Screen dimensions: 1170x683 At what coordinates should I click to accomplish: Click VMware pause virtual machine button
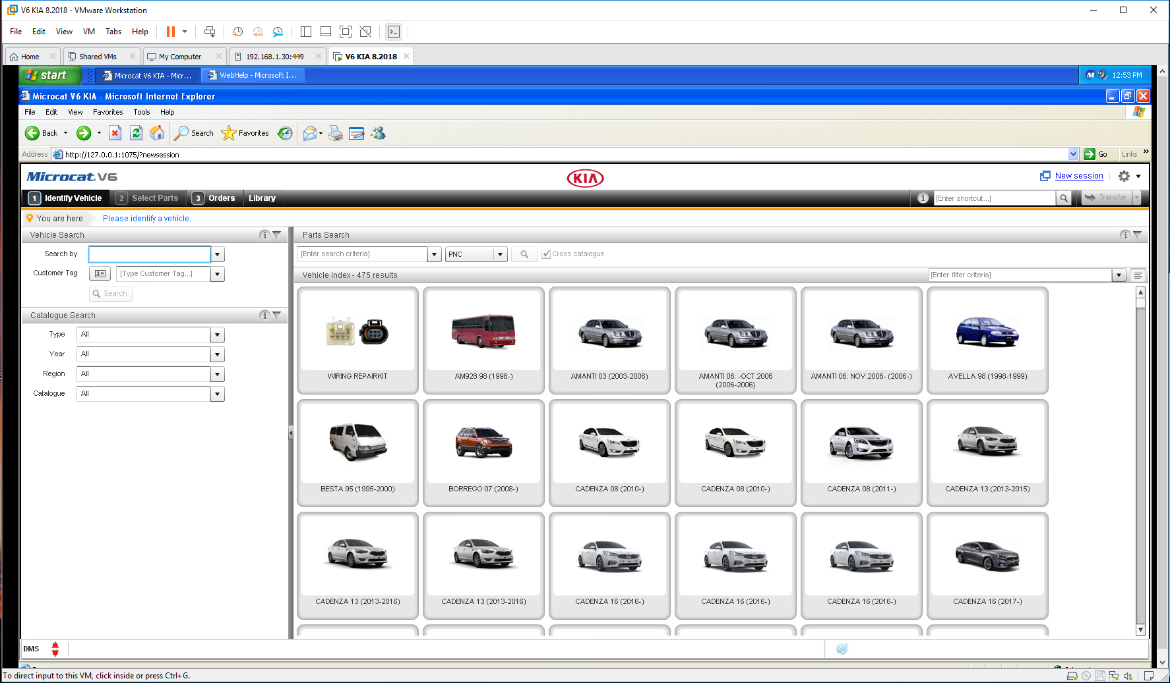[171, 32]
